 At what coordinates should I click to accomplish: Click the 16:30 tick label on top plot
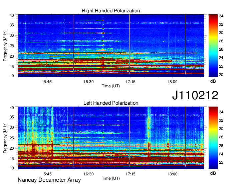point(88,82)
